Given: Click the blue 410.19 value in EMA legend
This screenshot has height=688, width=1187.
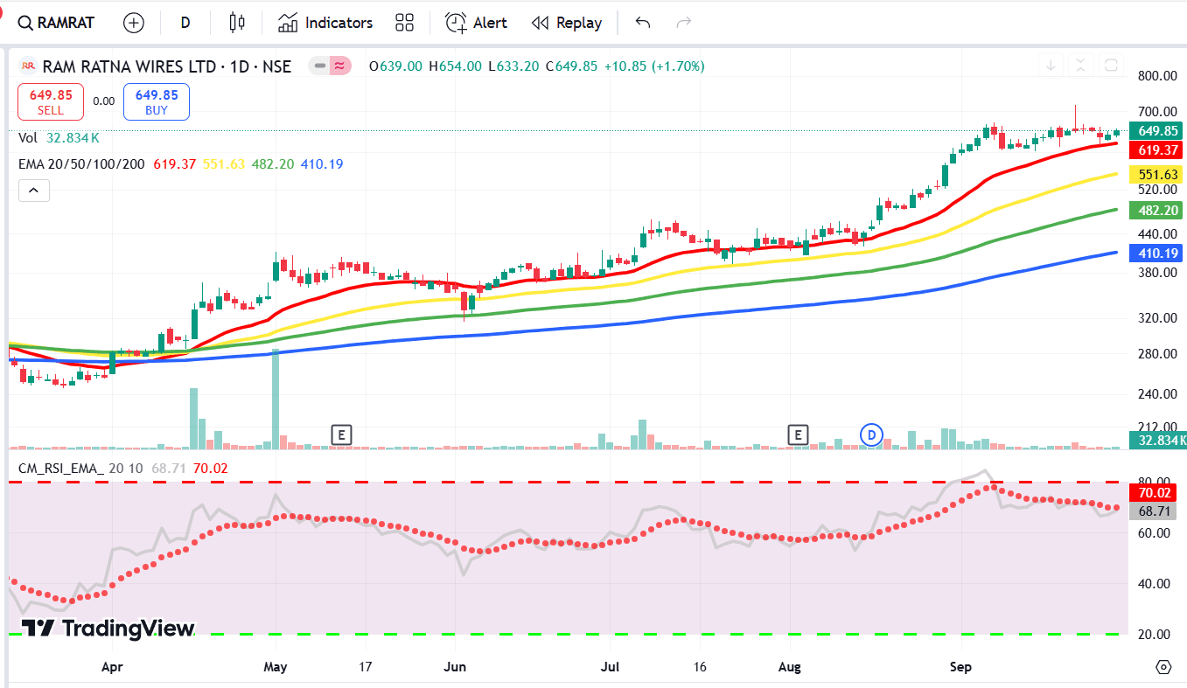Looking at the screenshot, I should pyautogui.click(x=321, y=163).
